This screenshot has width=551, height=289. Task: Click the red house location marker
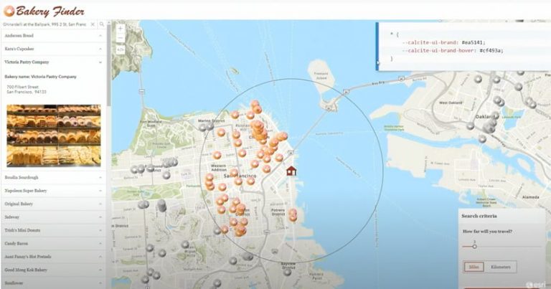(291, 171)
